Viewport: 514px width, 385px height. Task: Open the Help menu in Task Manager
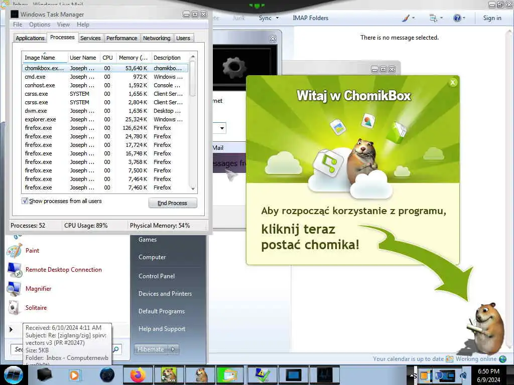pyautogui.click(x=83, y=25)
